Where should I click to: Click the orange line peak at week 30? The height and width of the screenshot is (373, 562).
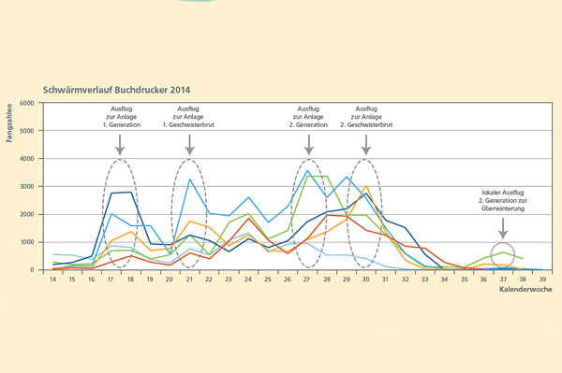tap(366, 186)
